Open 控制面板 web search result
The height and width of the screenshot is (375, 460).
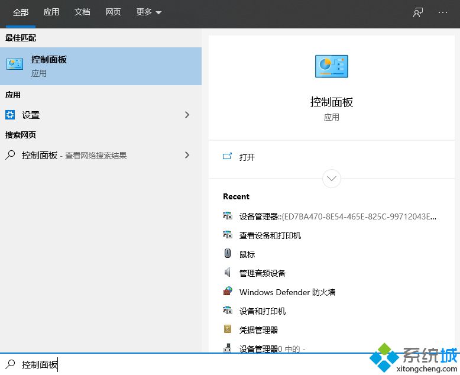pyautogui.click(x=101, y=155)
